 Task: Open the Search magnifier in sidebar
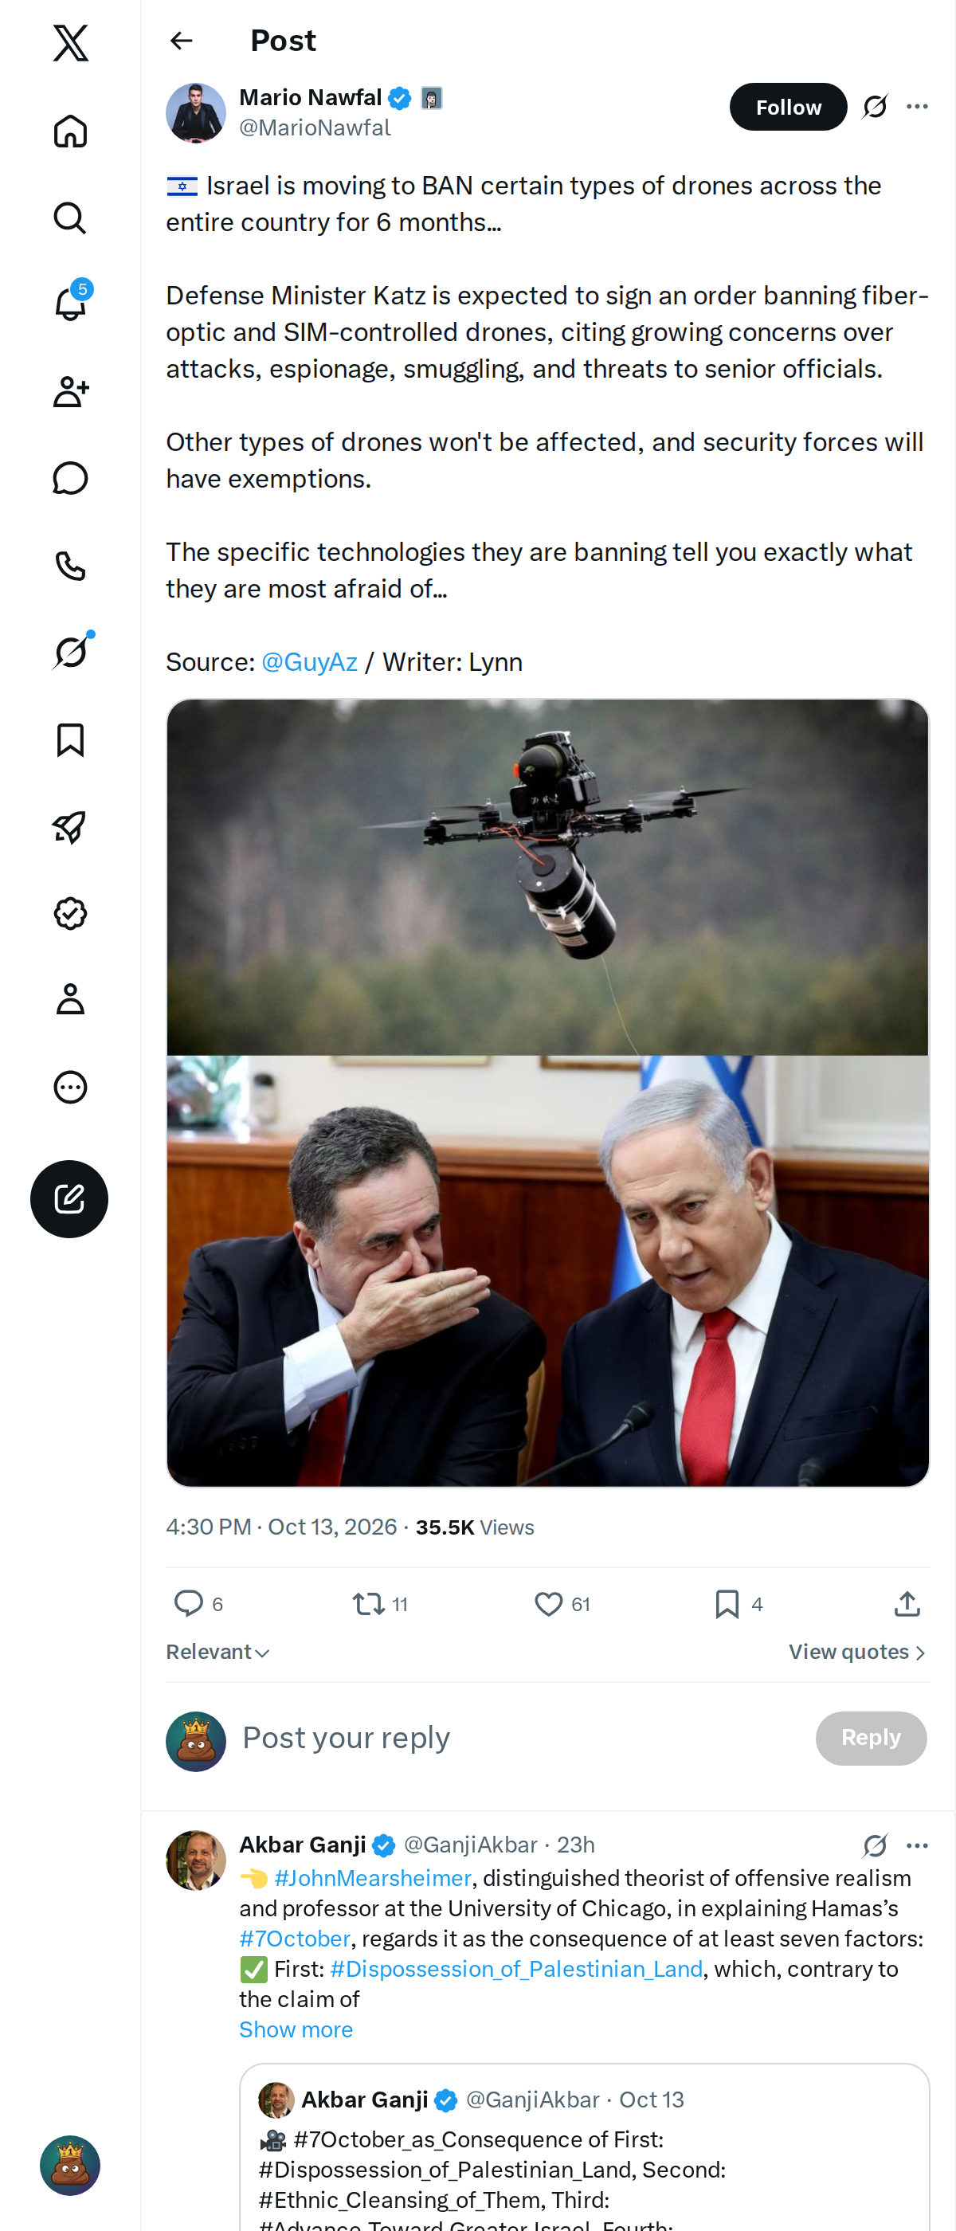point(70,218)
